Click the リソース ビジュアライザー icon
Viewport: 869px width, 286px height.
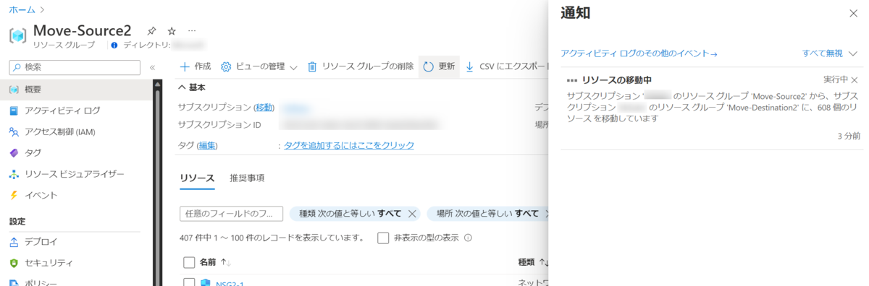tap(14, 174)
